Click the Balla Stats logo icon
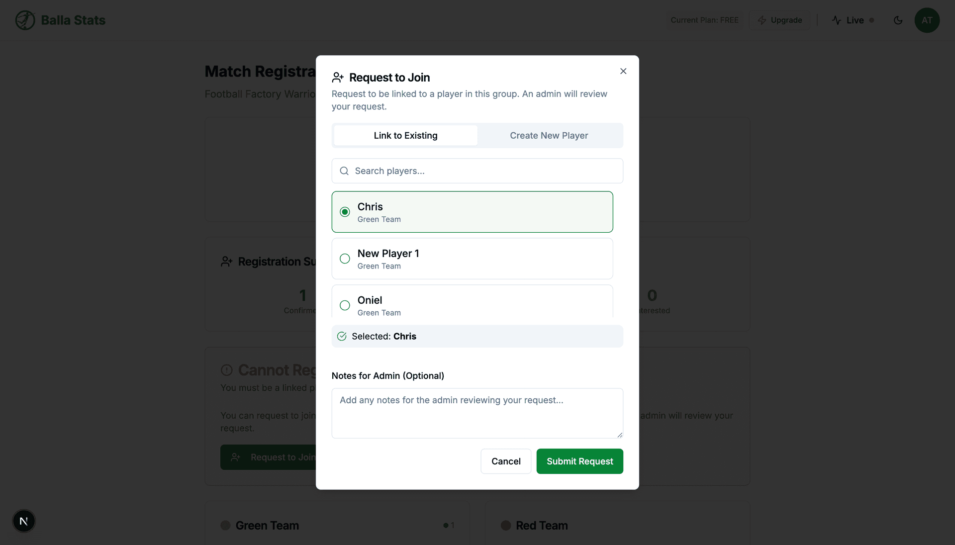The height and width of the screenshot is (545, 955). tap(24, 20)
